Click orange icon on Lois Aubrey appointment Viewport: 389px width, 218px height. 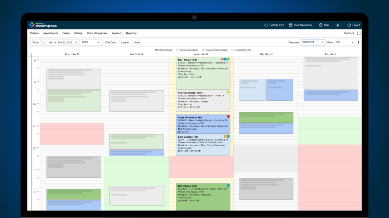pyautogui.click(x=225, y=136)
